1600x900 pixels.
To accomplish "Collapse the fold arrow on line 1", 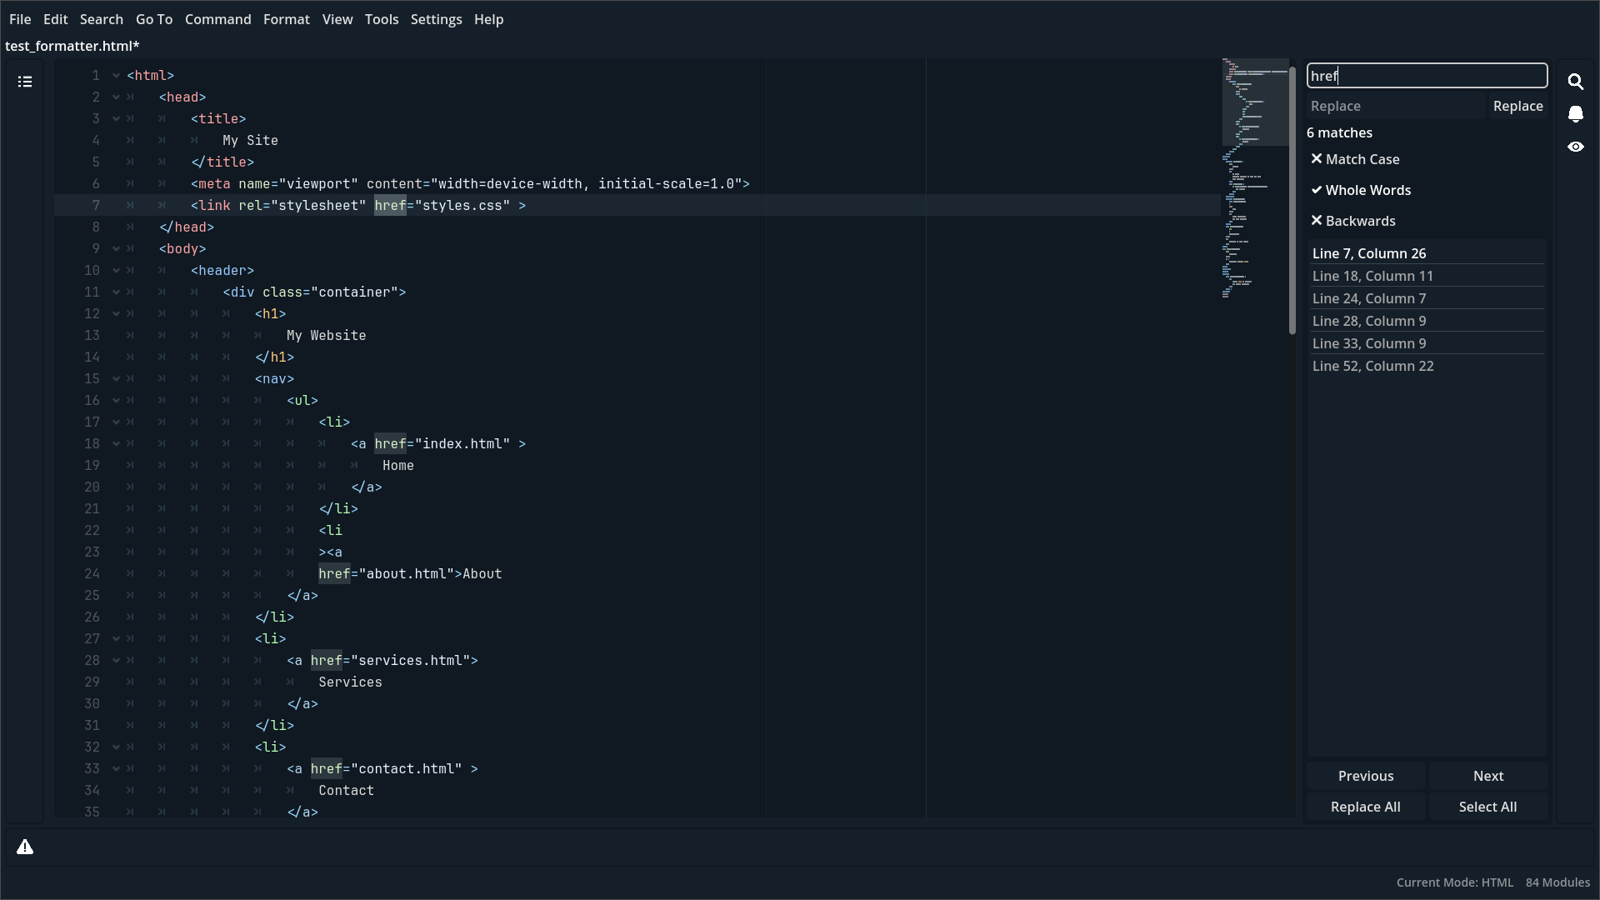I will pyautogui.click(x=116, y=75).
